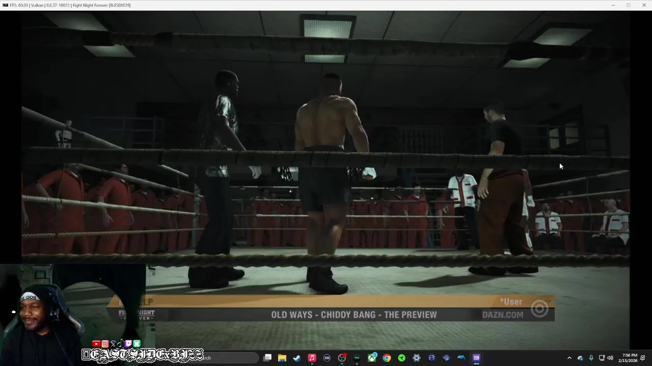The image size is (652, 366).
Task: Open the cloud sync tray icon
Action: (580, 358)
